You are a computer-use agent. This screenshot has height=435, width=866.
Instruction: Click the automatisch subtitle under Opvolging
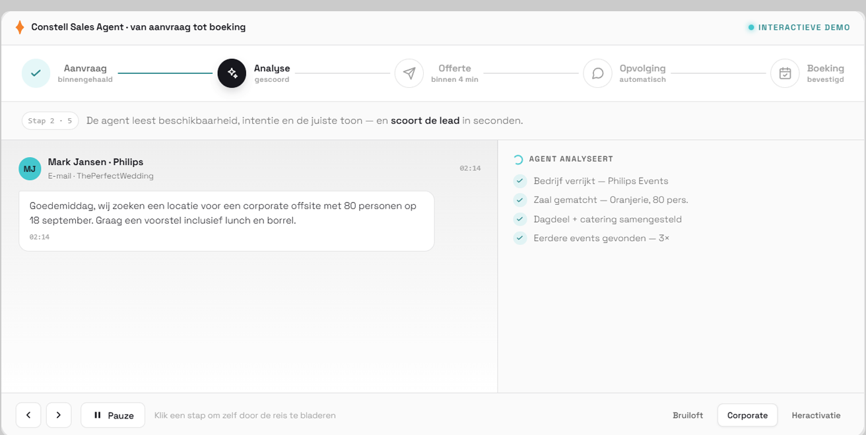[642, 80]
